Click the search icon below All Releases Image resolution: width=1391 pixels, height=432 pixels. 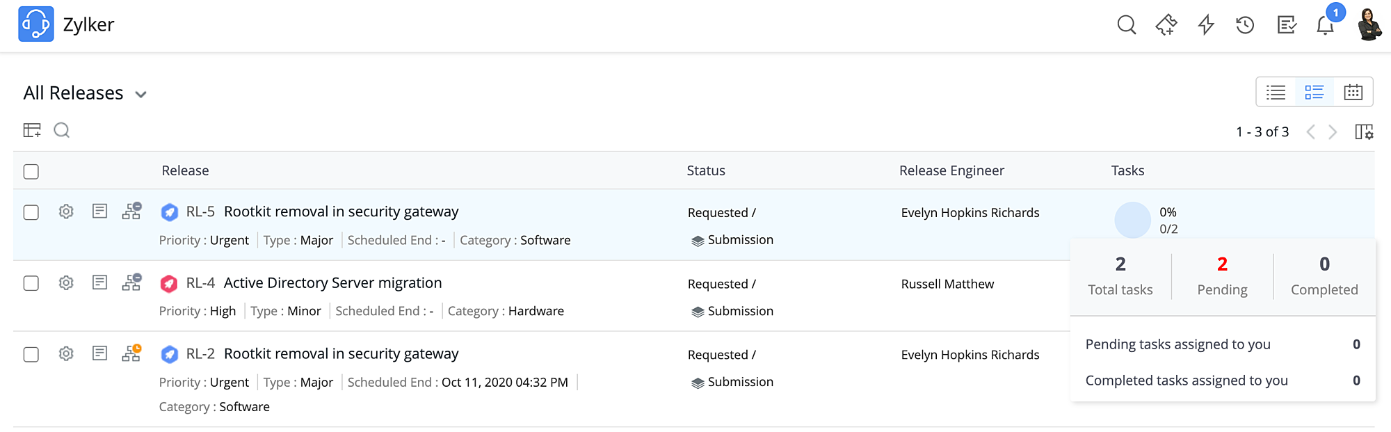(x=62, y=130)
